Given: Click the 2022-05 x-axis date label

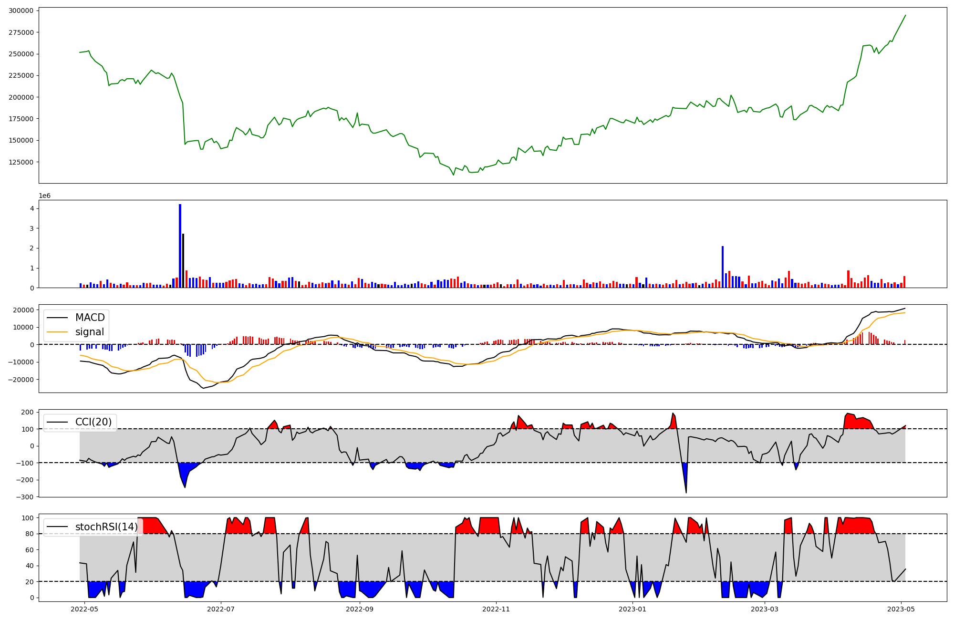Looking at the screenshot, I should 84,609.
